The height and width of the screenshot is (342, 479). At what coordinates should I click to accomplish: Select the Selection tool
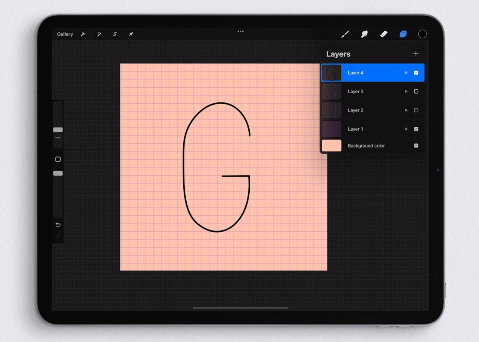115,34
